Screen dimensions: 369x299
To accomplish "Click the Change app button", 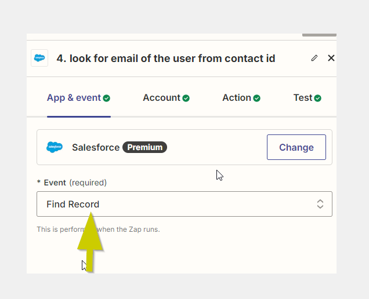I will pyautogui.click(x=296, y=147).
